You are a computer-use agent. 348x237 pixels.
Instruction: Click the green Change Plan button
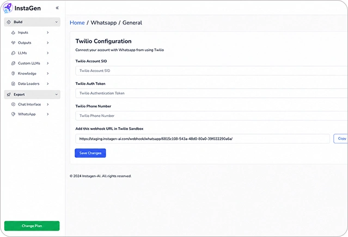click(x=32, y=226)
